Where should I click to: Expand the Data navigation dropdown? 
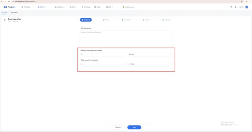(x=98, y=7)
